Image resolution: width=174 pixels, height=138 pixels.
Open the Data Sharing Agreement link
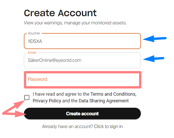coord(104,101)
